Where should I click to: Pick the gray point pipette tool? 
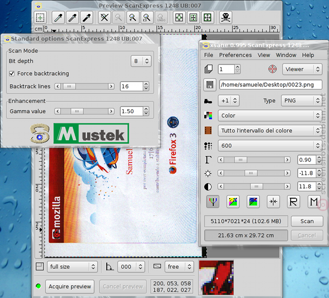[x=73, y=17]
